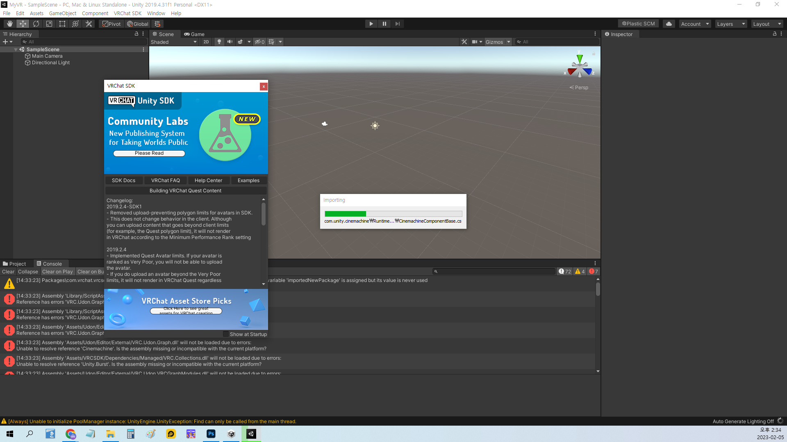Open Photoshop from the taskbar
The width and height of the screenshot is (787, 442).
point(211,434)
